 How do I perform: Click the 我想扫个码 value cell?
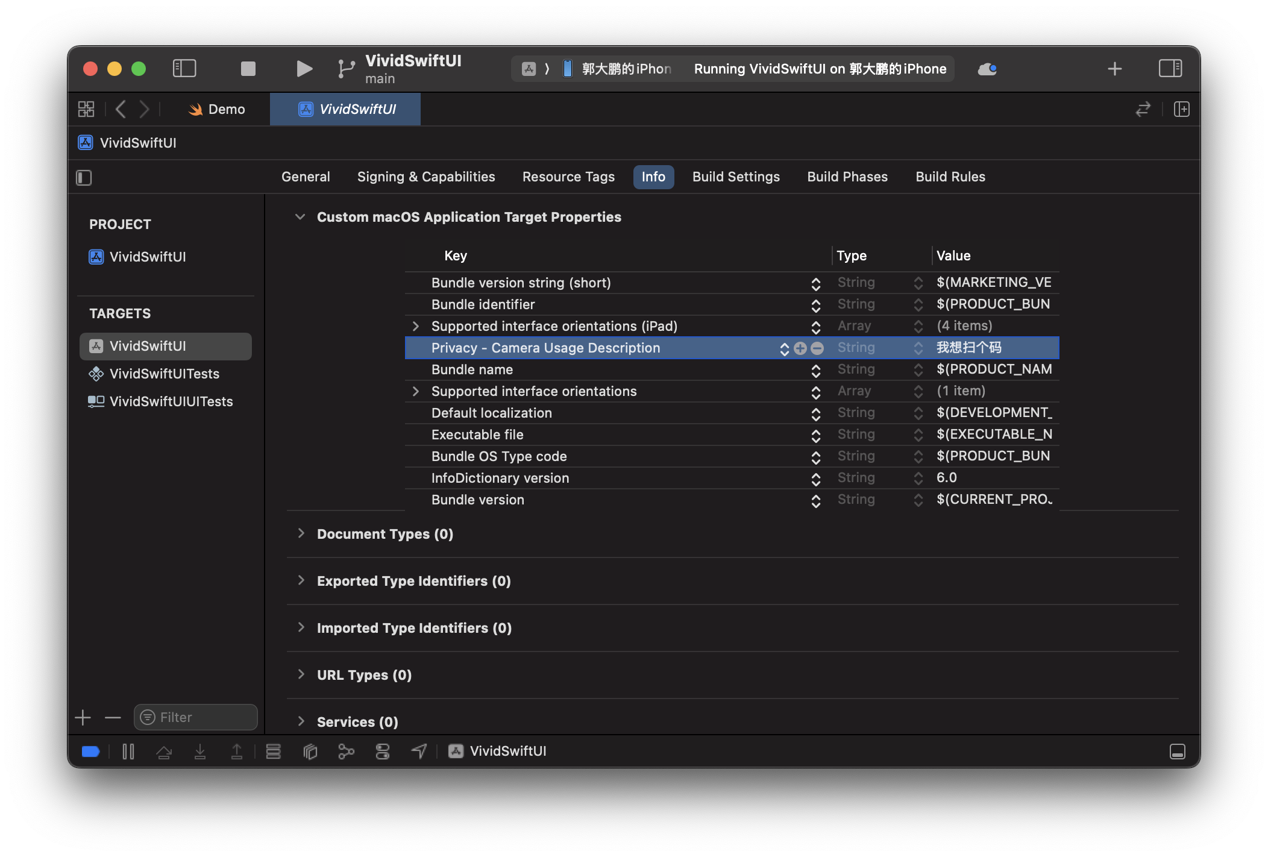coord(968,348)
